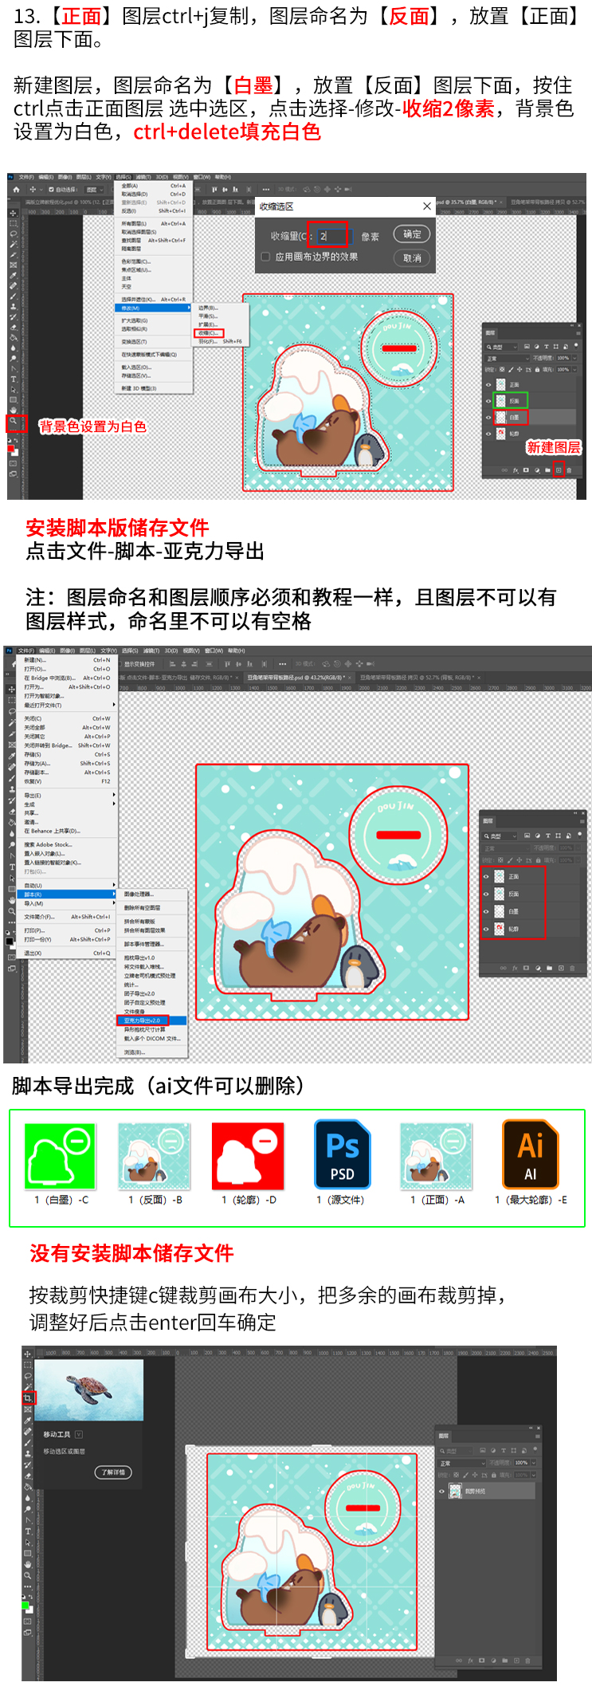
Task: Hide 正面 layer in Contract Selection screenshot
Action: pyautogui.click(x=489, y=384)
